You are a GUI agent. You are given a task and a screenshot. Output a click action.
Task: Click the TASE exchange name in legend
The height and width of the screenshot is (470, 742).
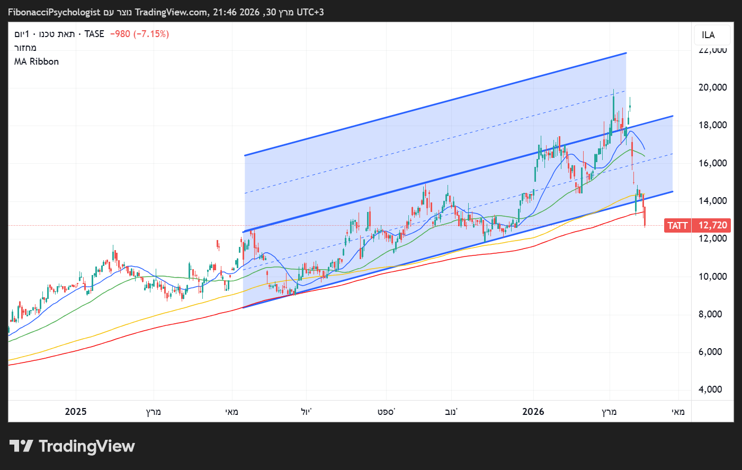pos(94,34)
